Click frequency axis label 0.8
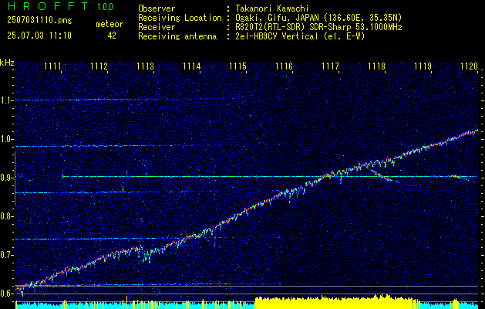The width and height of the screenshot is (485, 309). coord(6,216)
